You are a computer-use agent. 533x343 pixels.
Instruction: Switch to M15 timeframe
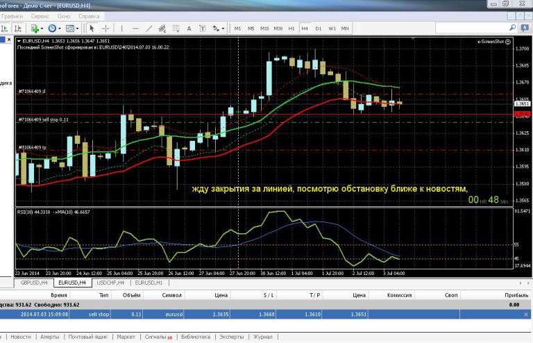pos(264,28)
